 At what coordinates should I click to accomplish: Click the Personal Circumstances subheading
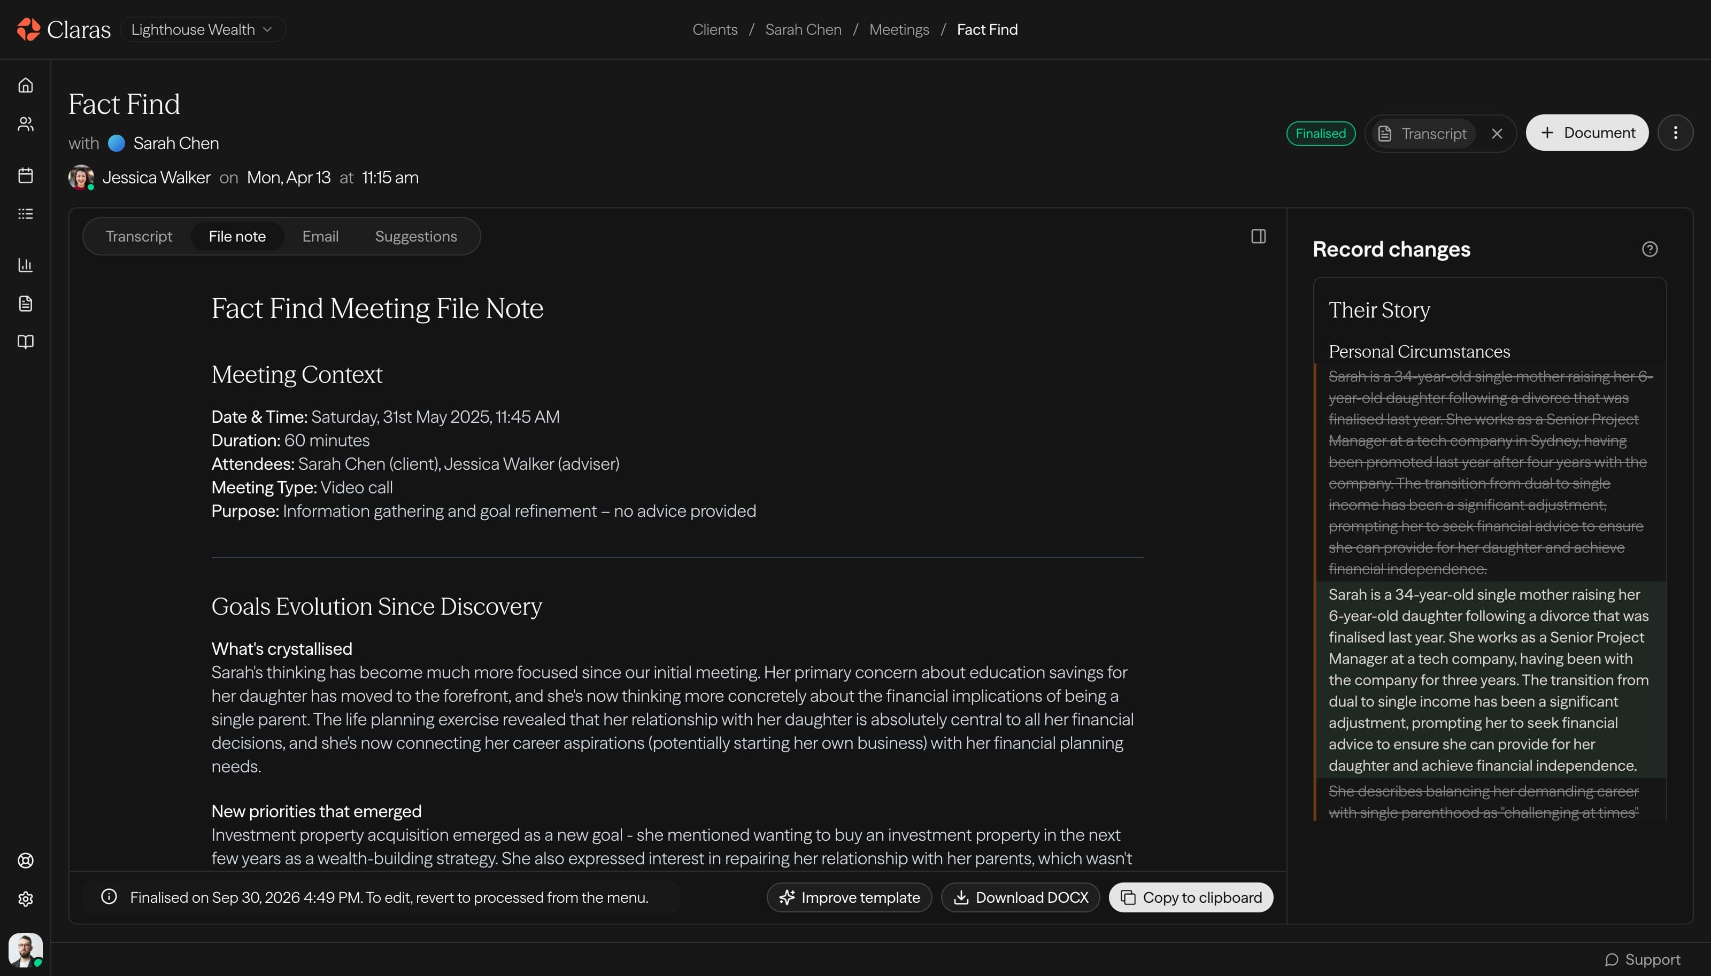pos(1420,351)
